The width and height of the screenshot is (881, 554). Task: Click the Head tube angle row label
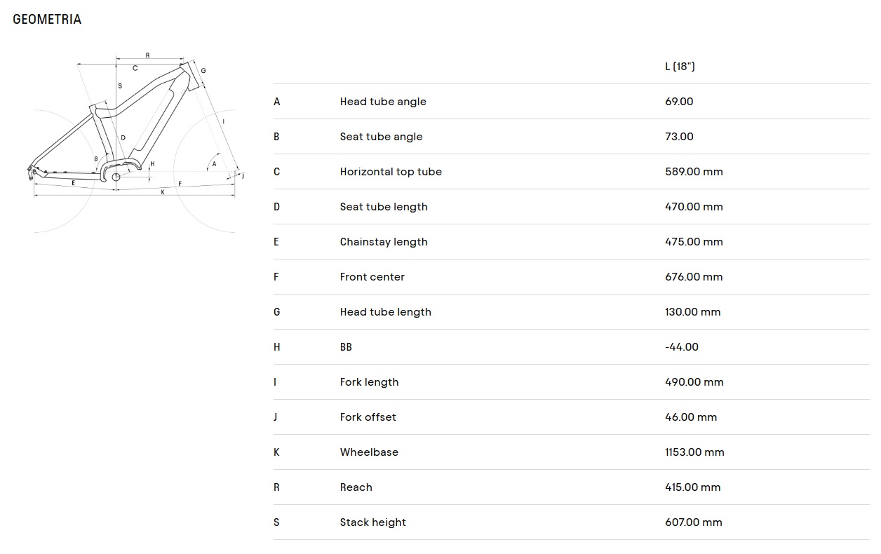(x=383, y=102)
